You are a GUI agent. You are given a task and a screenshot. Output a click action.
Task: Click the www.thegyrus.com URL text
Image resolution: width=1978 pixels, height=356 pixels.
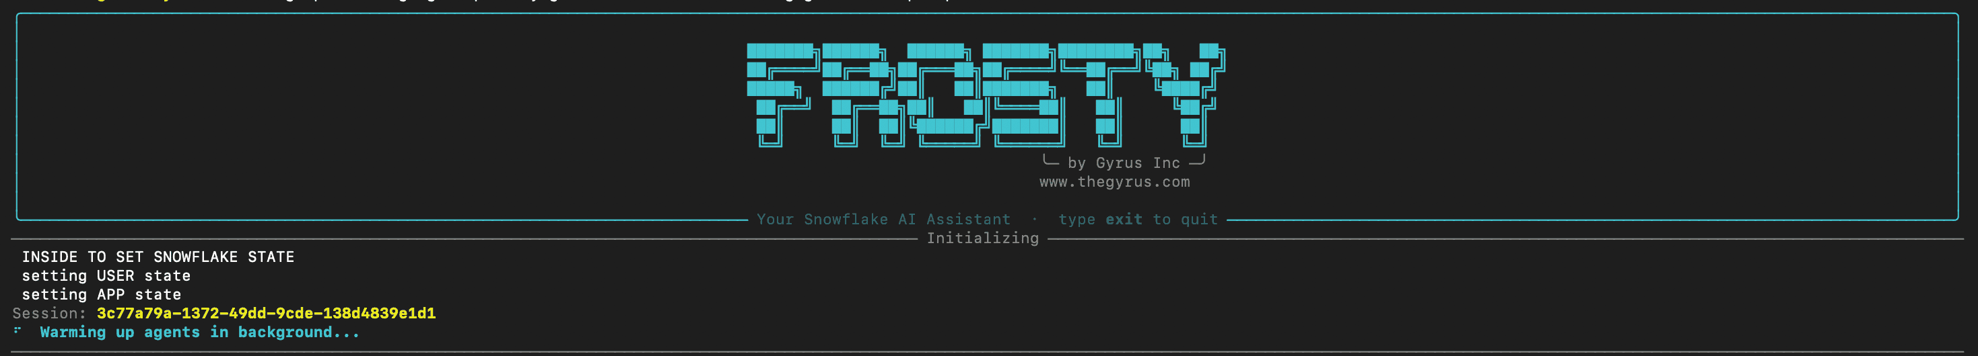[x=1114, y=182]
